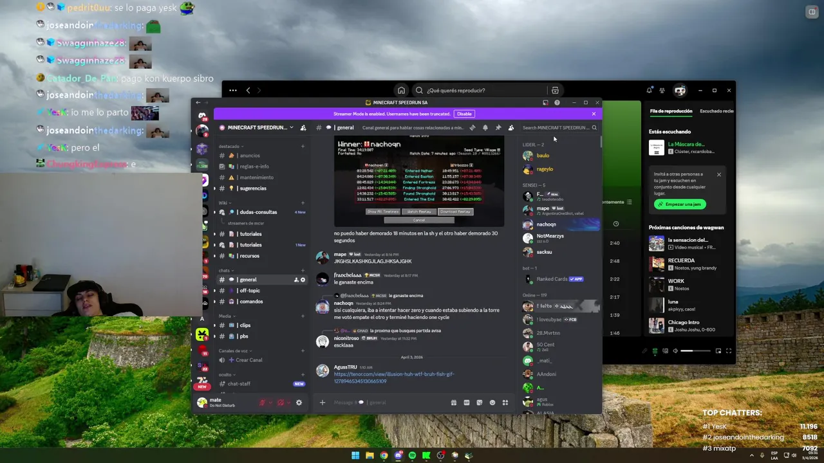The width and height of the screenshot is (824, 463).
Task: Select member baulo in member list
Action: 560,156
